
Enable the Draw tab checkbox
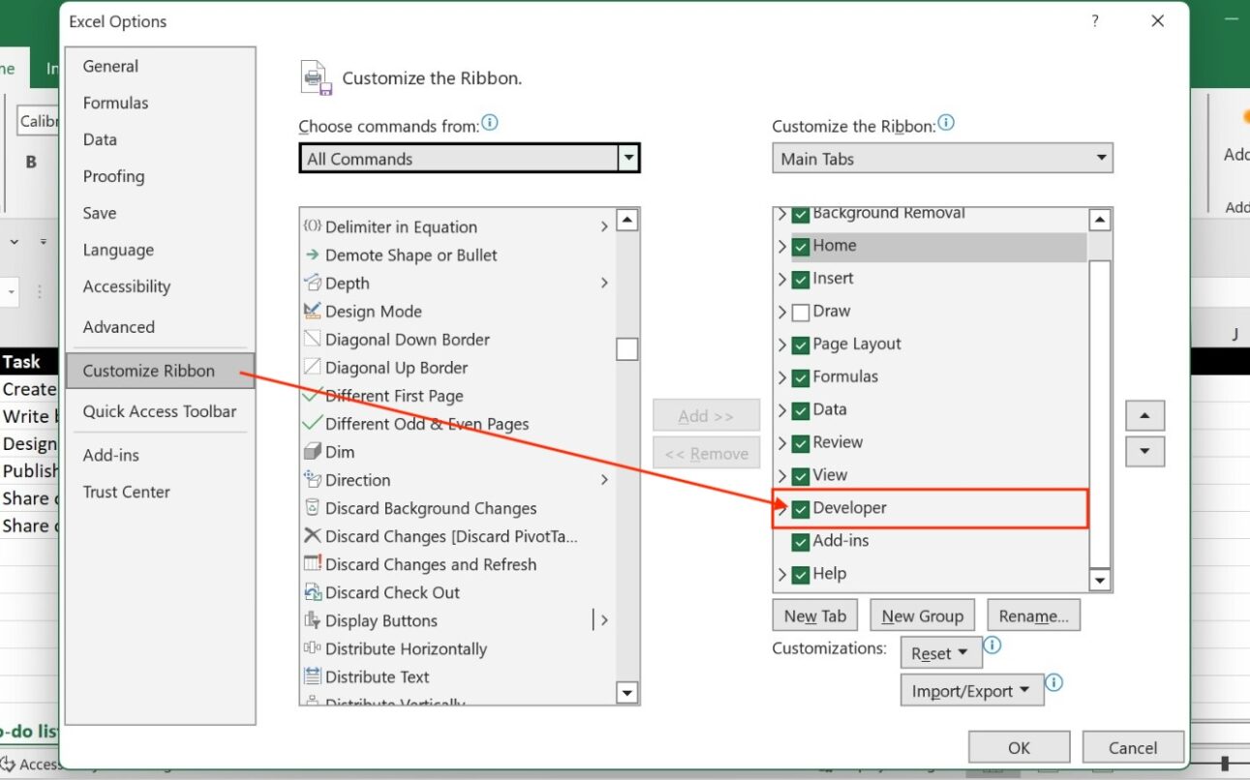[801, 311]
